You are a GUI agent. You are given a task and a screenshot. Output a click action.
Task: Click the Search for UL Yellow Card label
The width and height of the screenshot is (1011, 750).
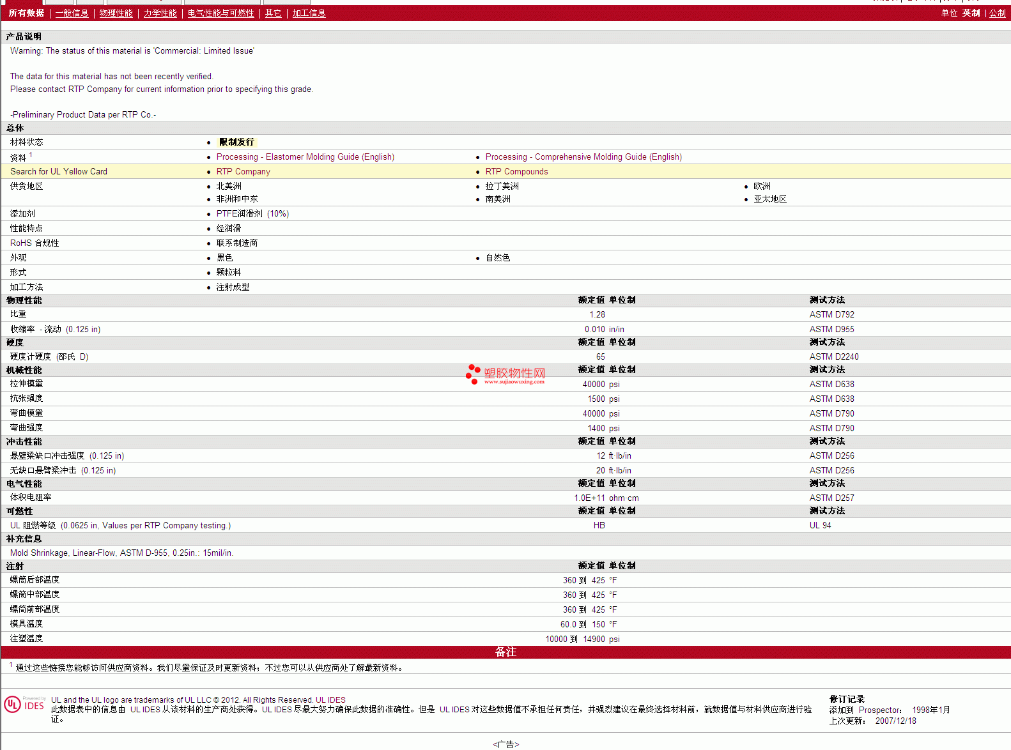59,171
